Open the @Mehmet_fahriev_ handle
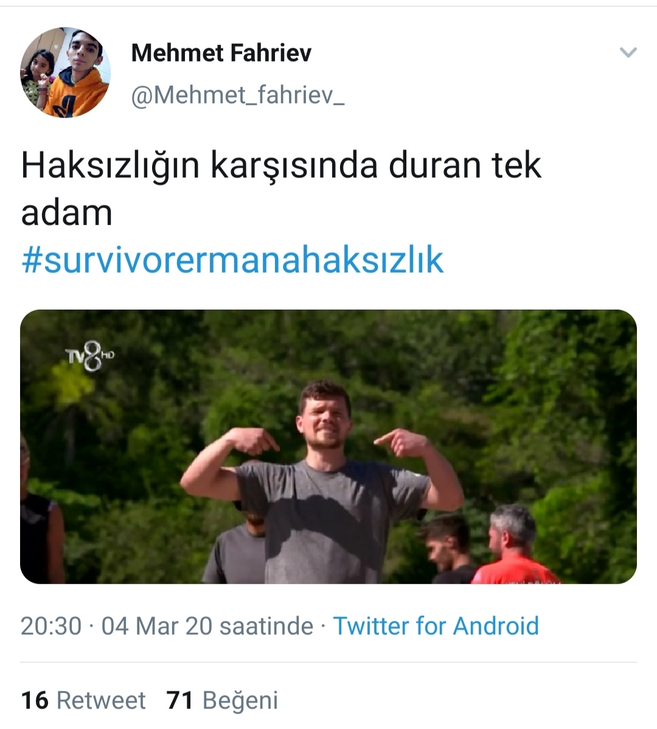The height and width of the screenshot is (729, 657). click(x=237, y=96)
